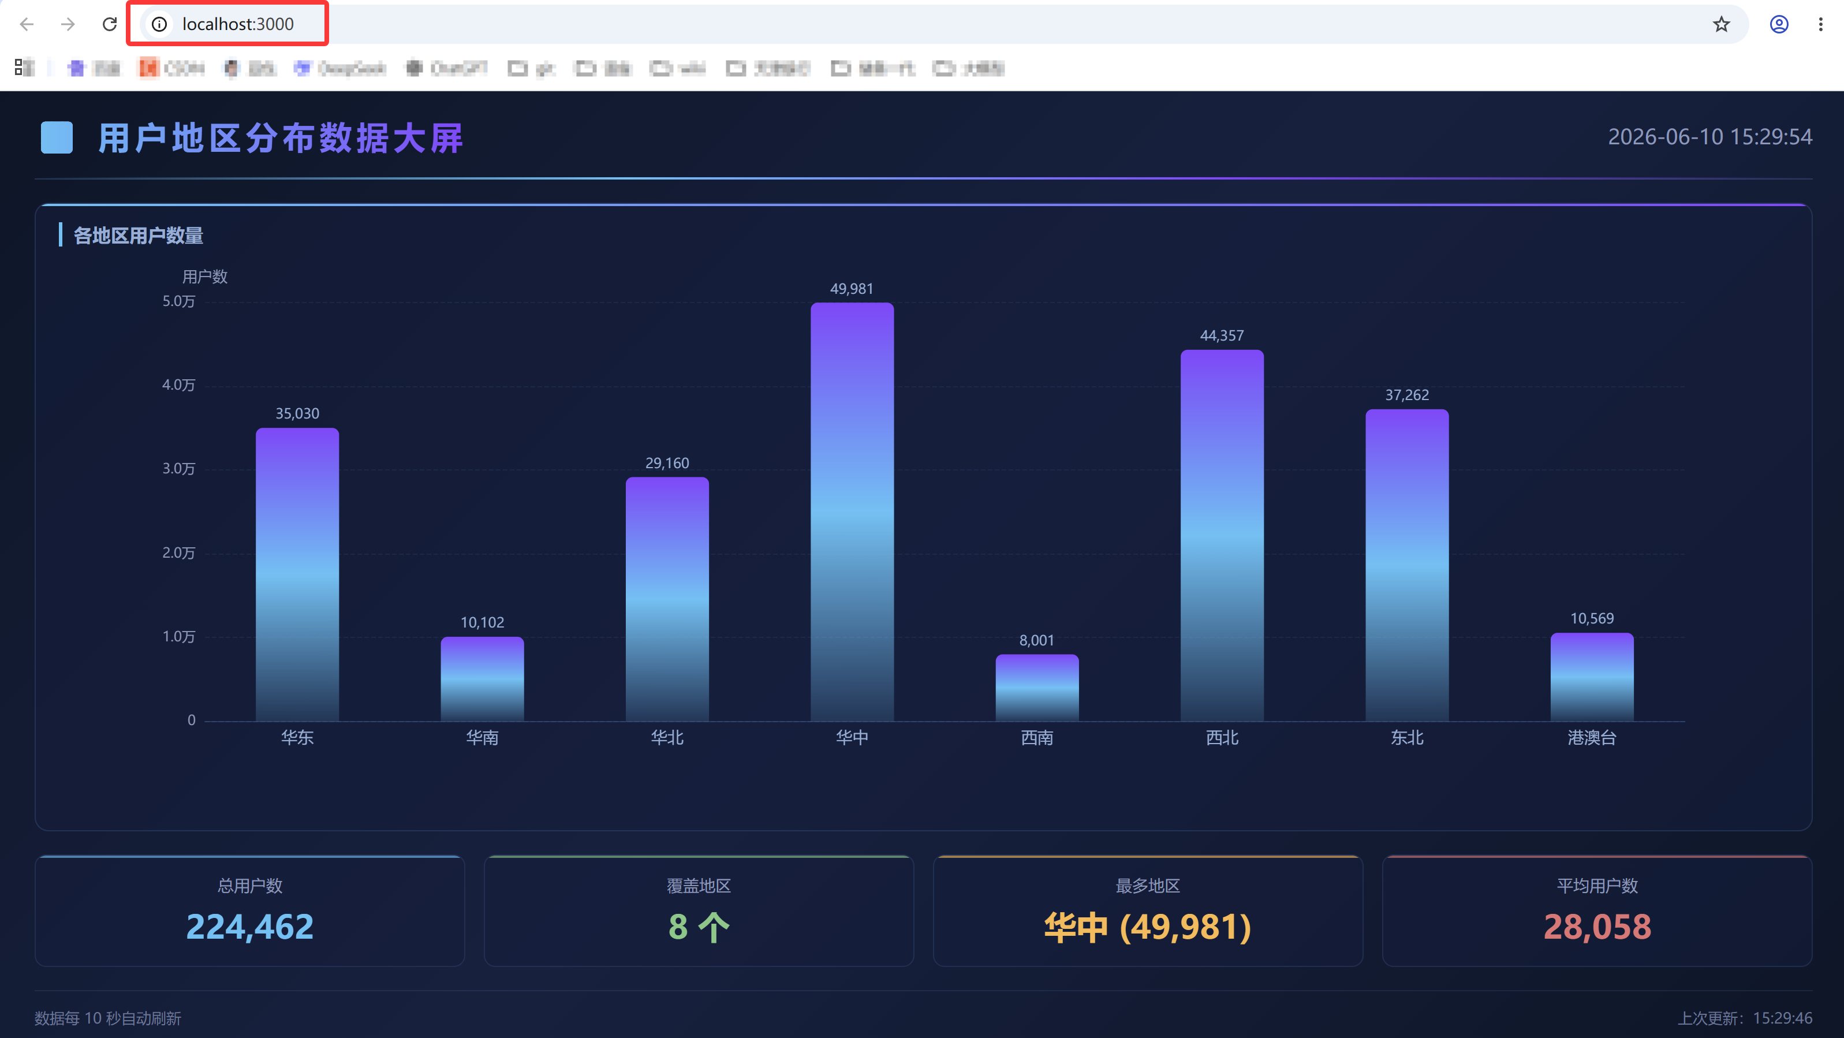1844x1038 pixels.
Task: Click the 最多地区 华中 card
Action: pyautogui.click(x=1148, y=910)
